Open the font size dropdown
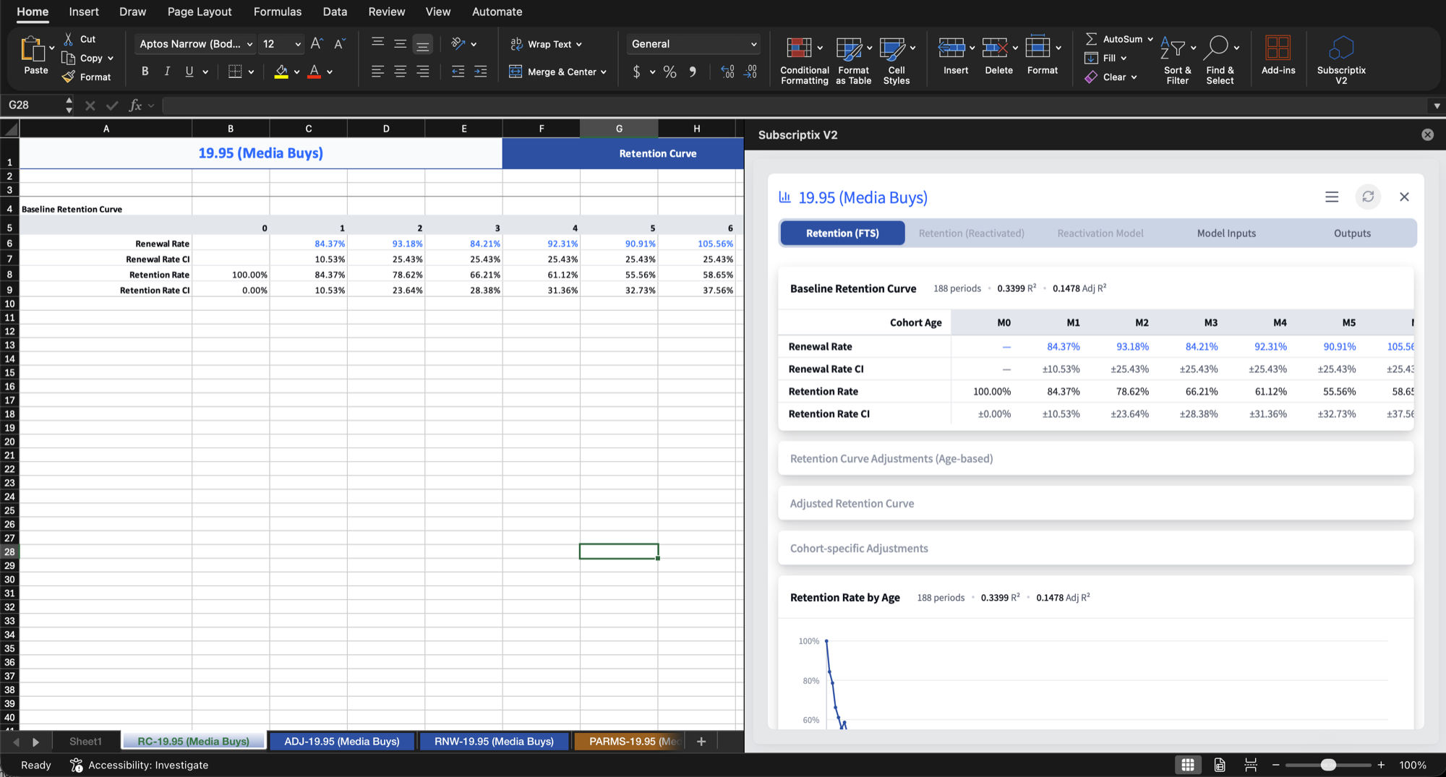Screen dimensions: 1446x777 [298, 44]
